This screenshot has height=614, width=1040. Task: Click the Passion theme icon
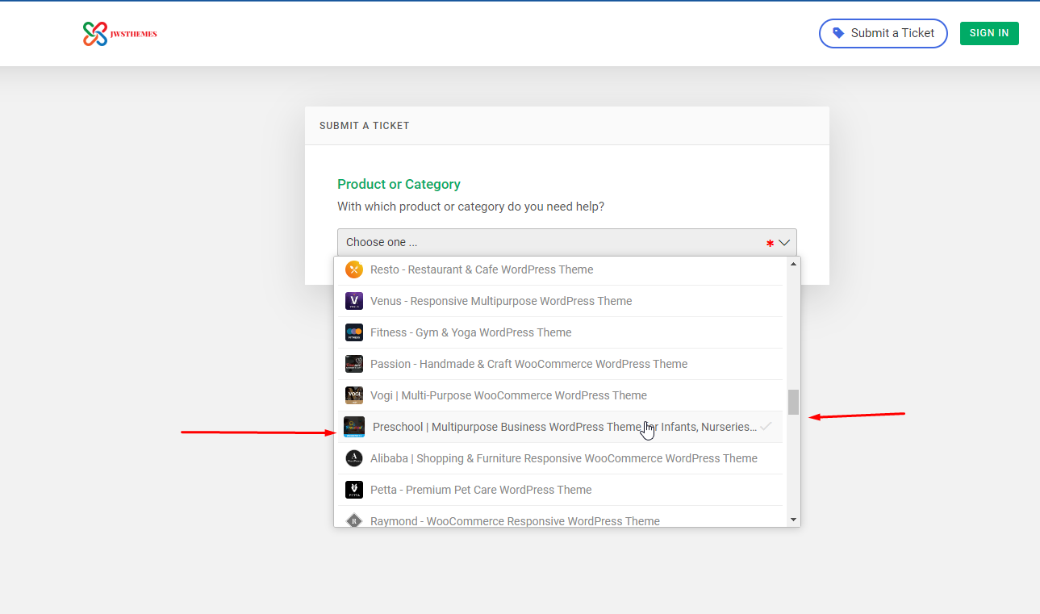[x=353, y=364]
